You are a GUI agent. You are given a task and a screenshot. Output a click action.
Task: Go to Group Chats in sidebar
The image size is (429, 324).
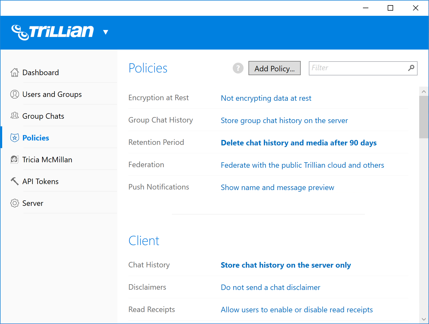click(43, 116)
